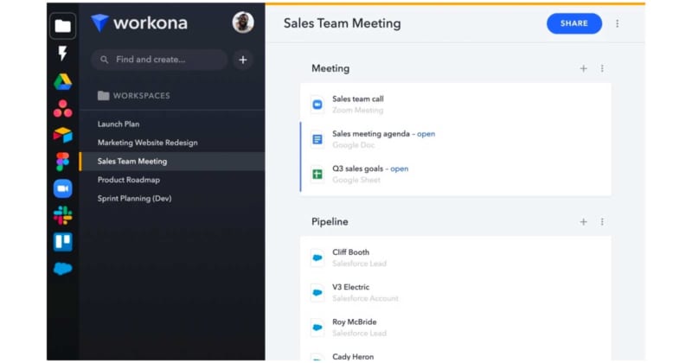Open the Zoom icon in sidebar
This screenshot has width=692, height=363.
[x=62, y=188]
